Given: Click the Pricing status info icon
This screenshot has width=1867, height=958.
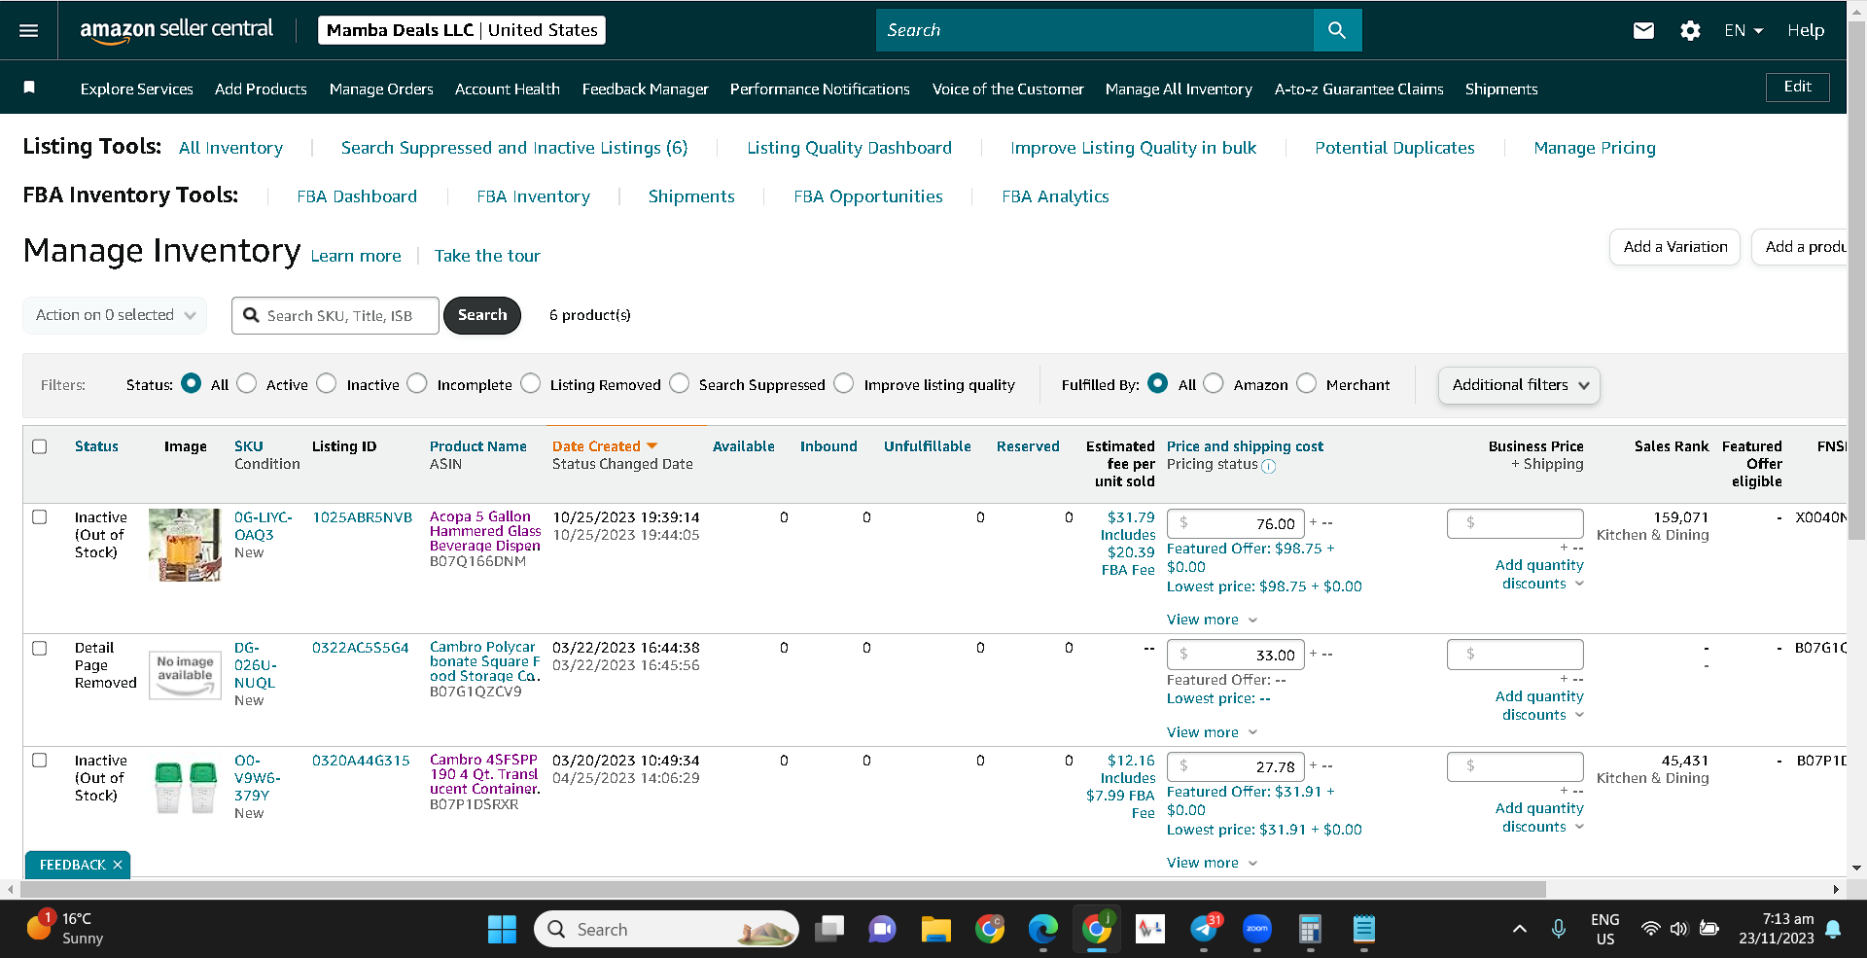Looking at the screenshot, I should [1269, 466].
